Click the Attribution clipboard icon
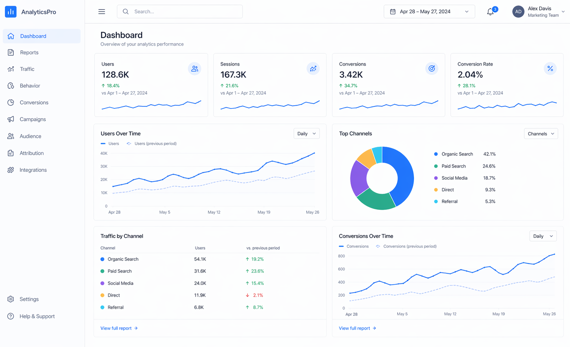The width and height of the screenshot is (570, 347). coord(11,153)
